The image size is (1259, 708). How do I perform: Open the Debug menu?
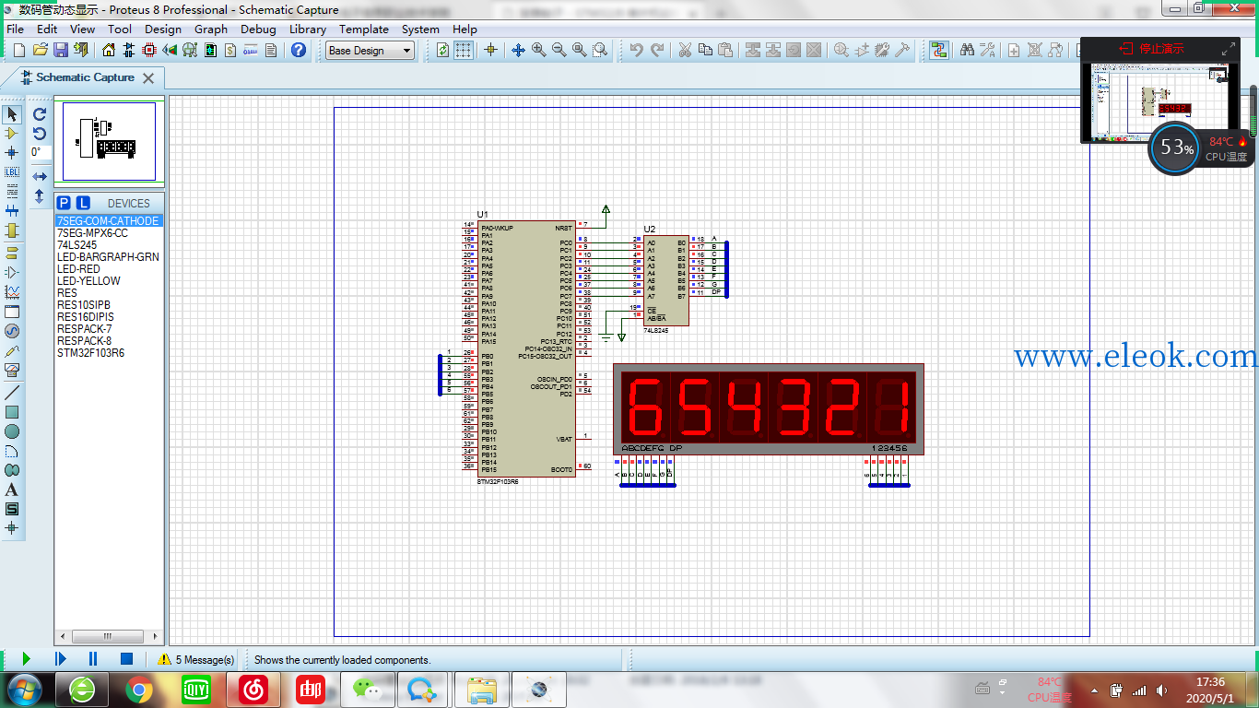258,29
